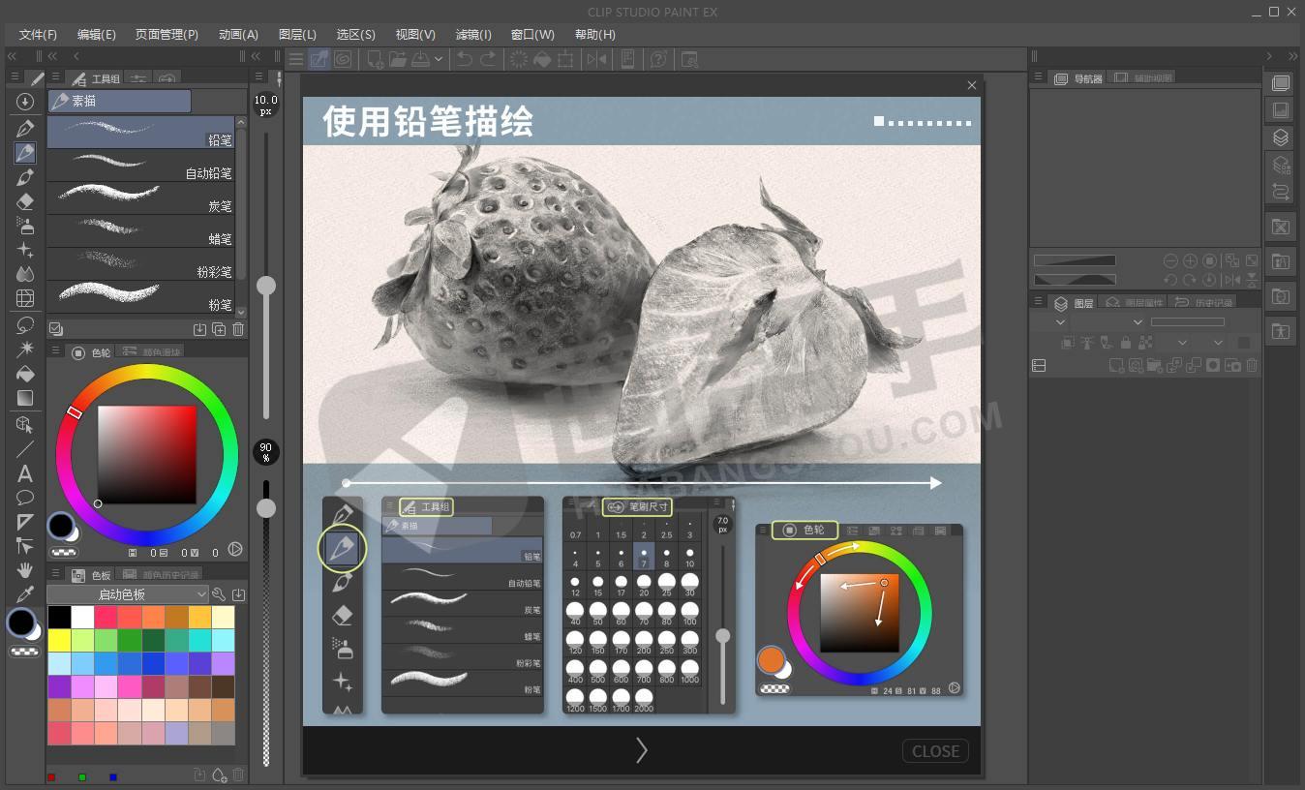Go to next tutorial page arrow
Viewport: 1305px width, 790px height.
tap(641, 750)
